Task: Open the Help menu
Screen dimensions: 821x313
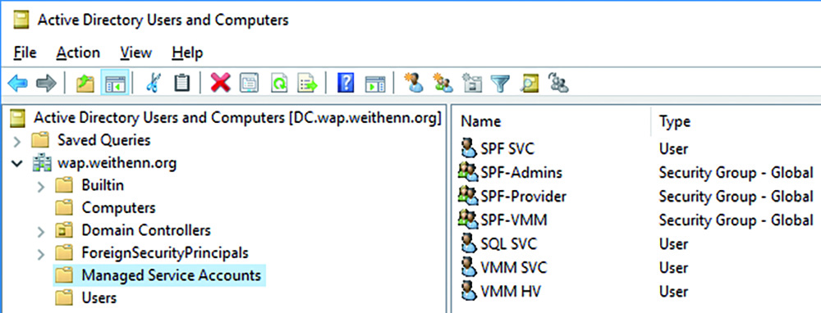Action: (187, 52)
